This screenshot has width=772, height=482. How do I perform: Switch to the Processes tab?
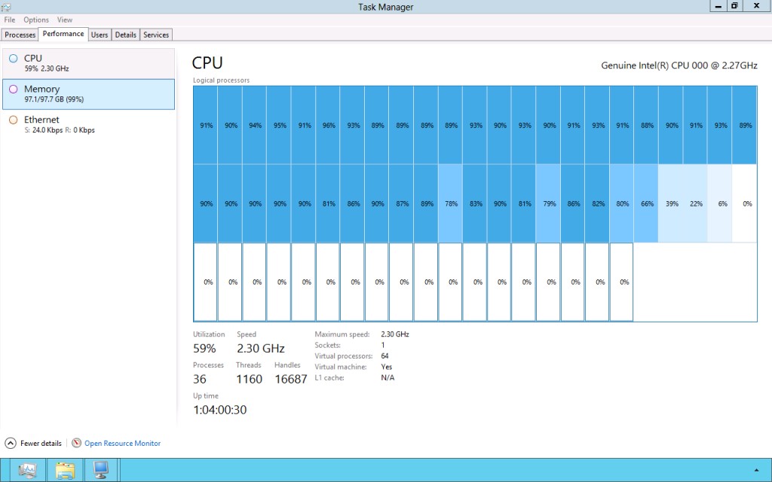20,35
